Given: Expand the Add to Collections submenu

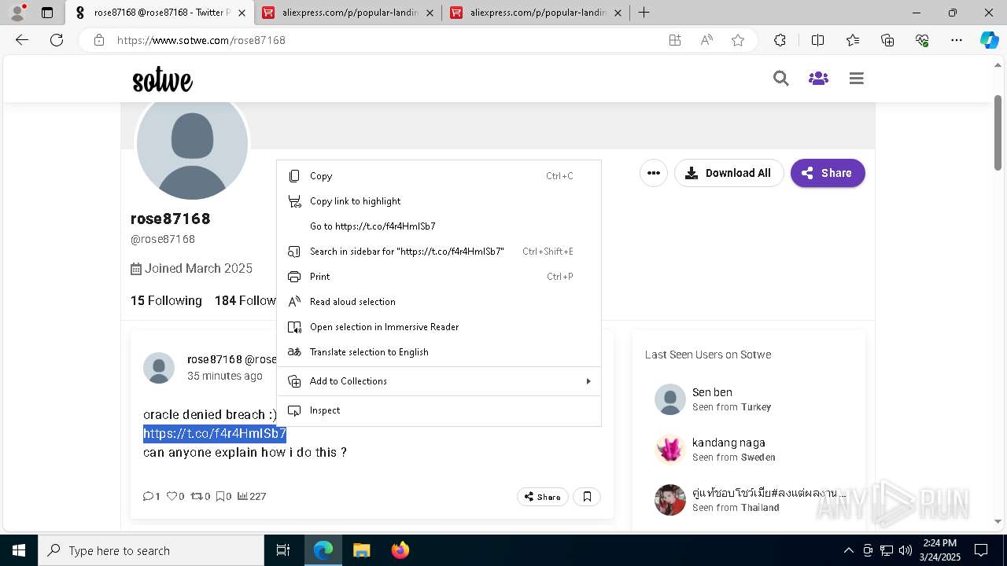Looking at the screenshot, I should tap(439, 381).
